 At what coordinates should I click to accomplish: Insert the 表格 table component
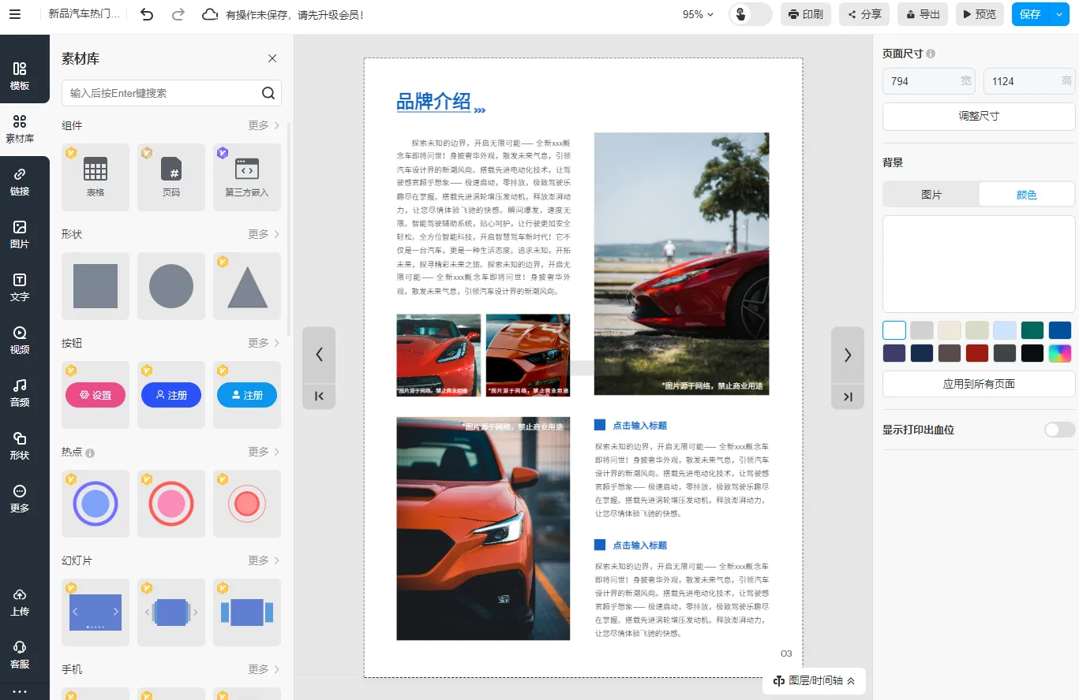click(96, 177)
